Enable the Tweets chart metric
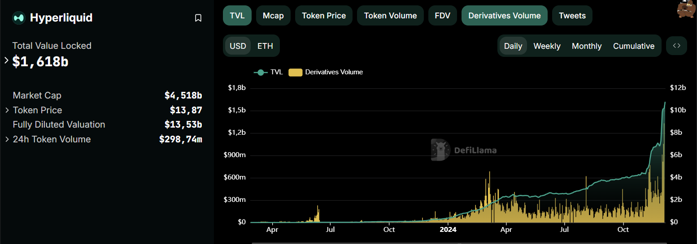 pyautogui.click(x=572, y=16)
